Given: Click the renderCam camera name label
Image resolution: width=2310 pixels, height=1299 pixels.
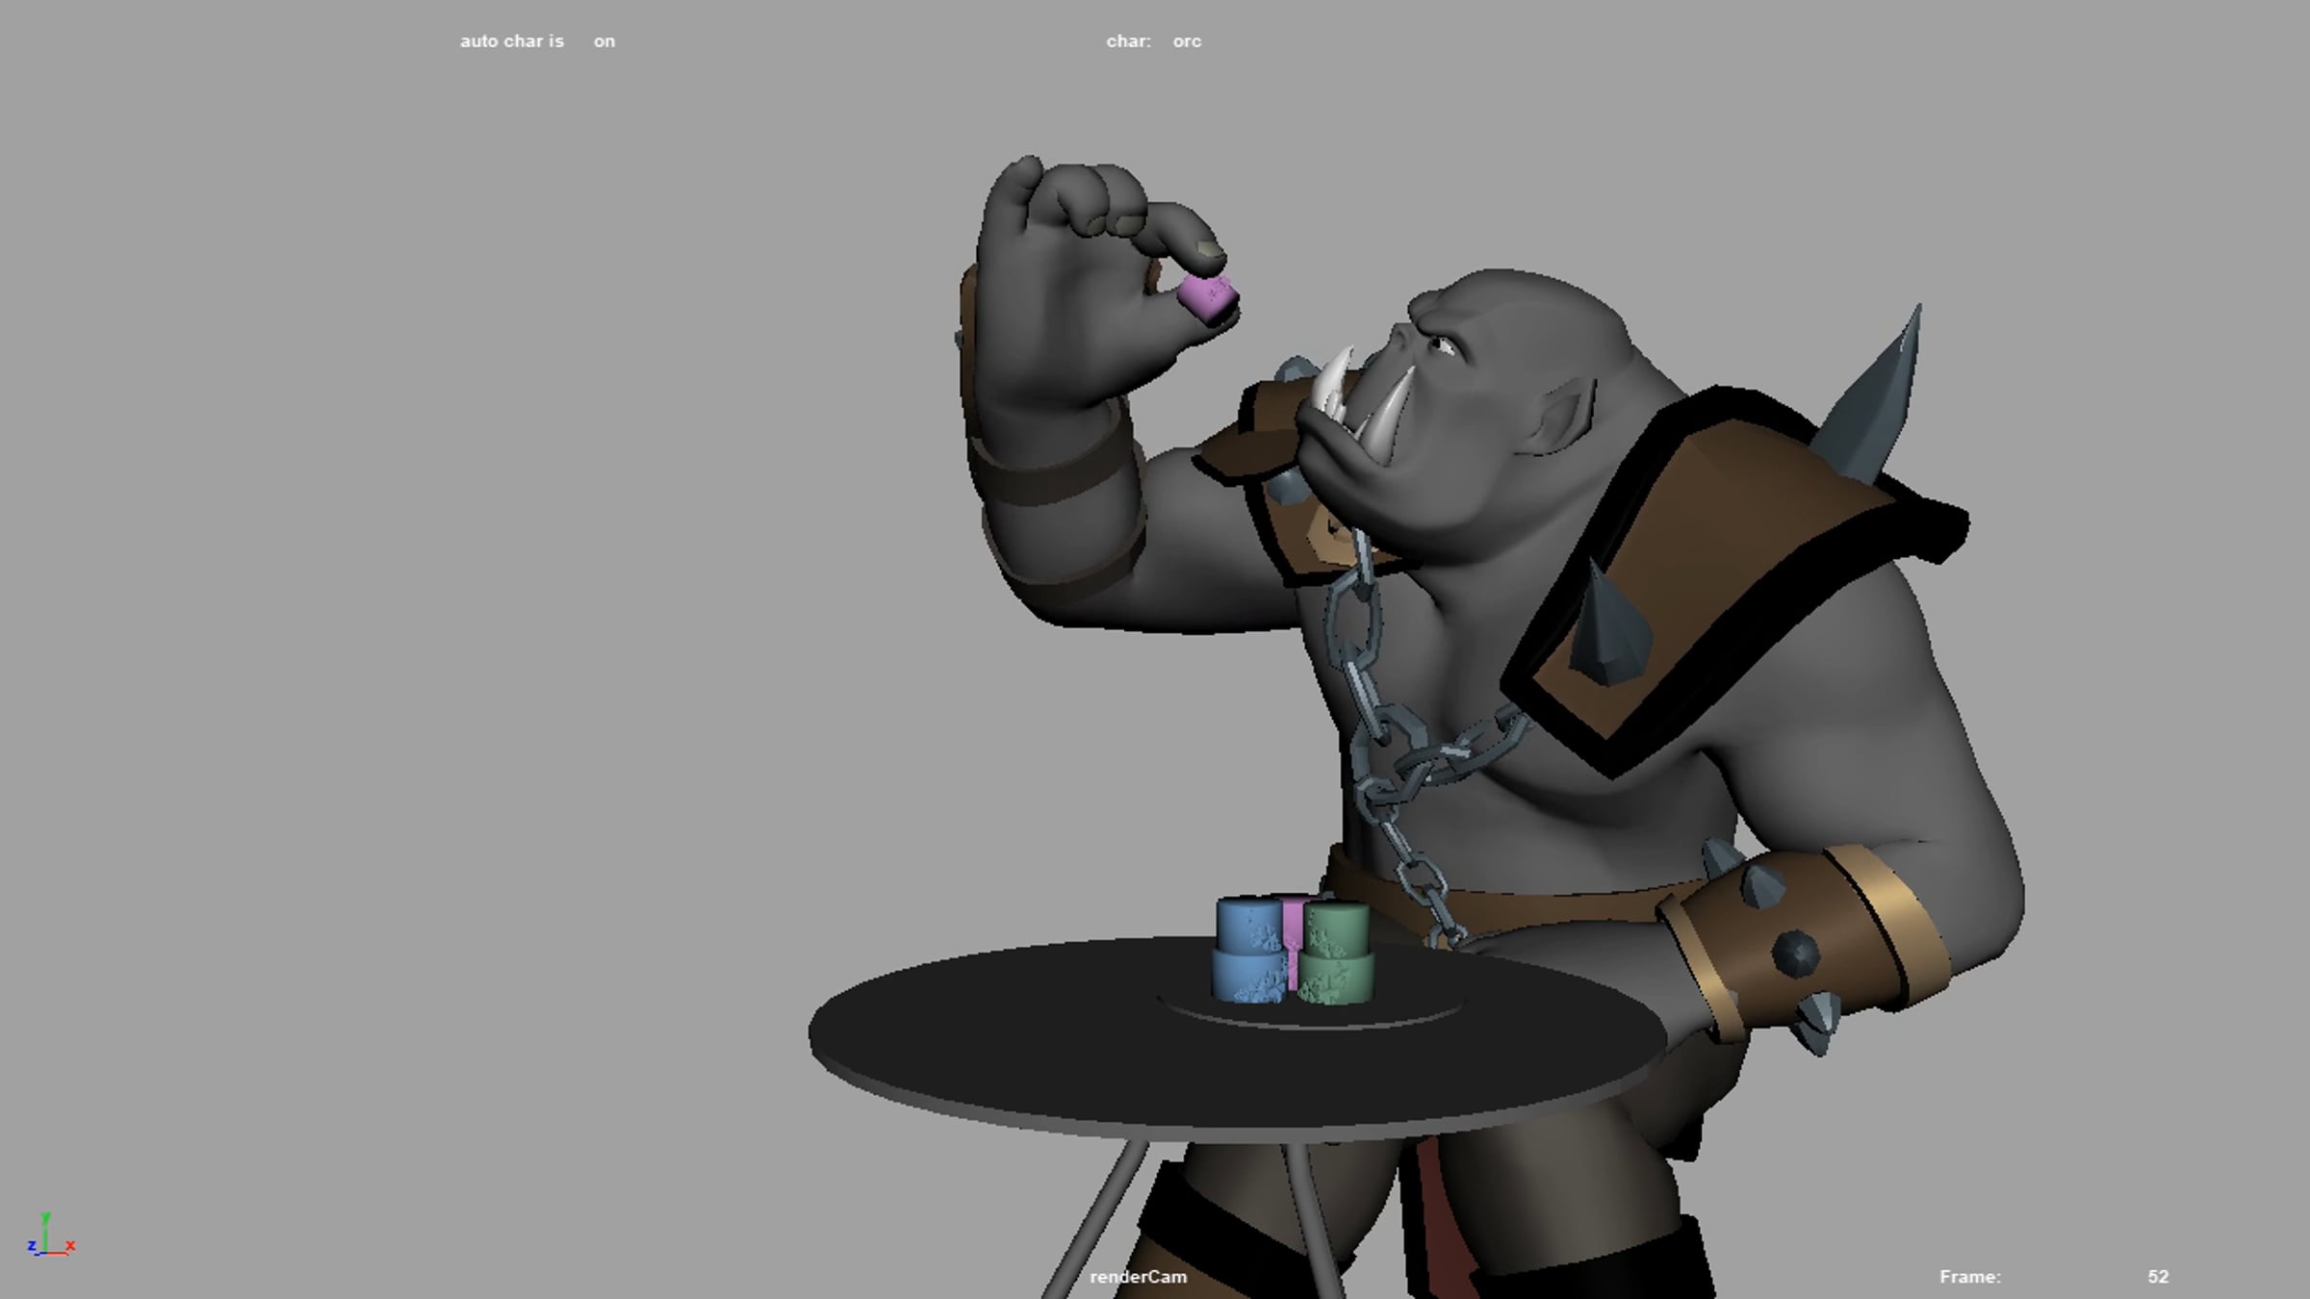Looking at the screenshot, I should pyautogui.click(x=1138, y=1277).
